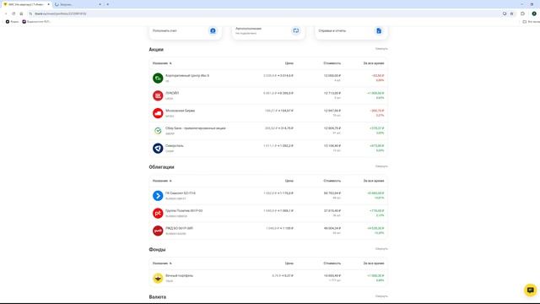Collapse the Акции section

pyautogui.click(x=381, y=49)
